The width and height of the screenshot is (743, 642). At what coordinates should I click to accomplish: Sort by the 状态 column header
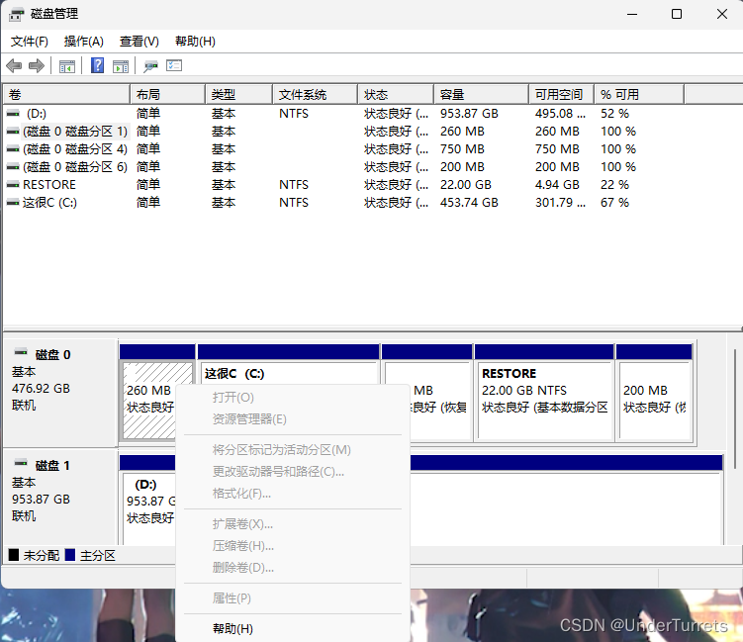(x=396, y=94)
